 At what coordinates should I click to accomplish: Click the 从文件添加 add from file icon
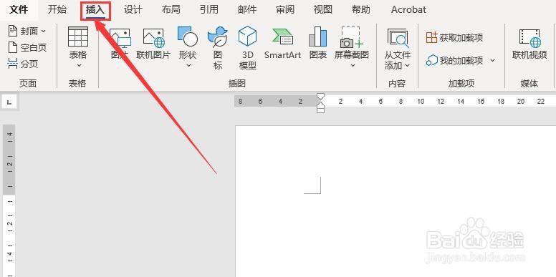point(398,38)
